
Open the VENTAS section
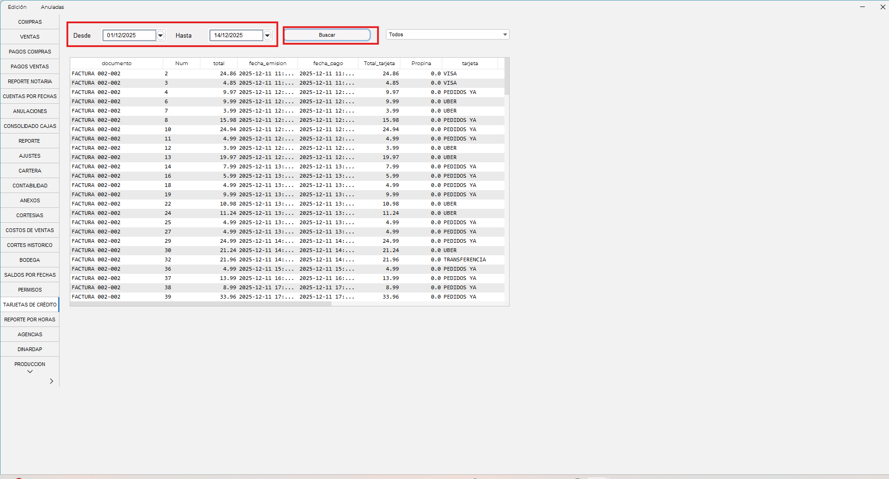pyautogui.click(x=30, y=37)
